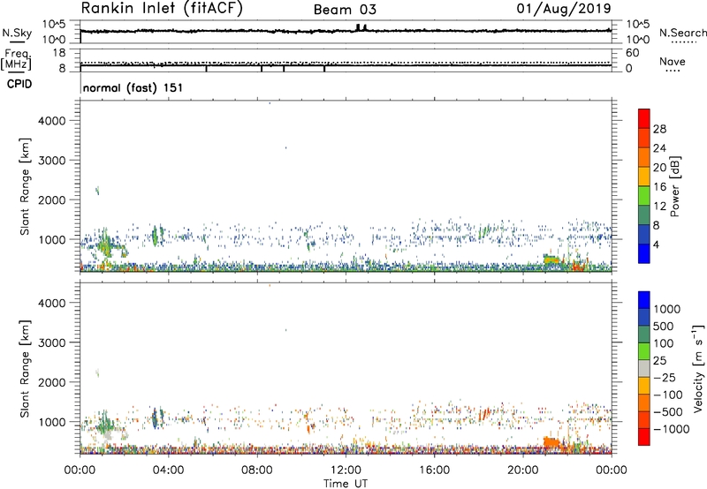Click the orange echo patch near 21:00 in velocity panel

pos(551,441)
